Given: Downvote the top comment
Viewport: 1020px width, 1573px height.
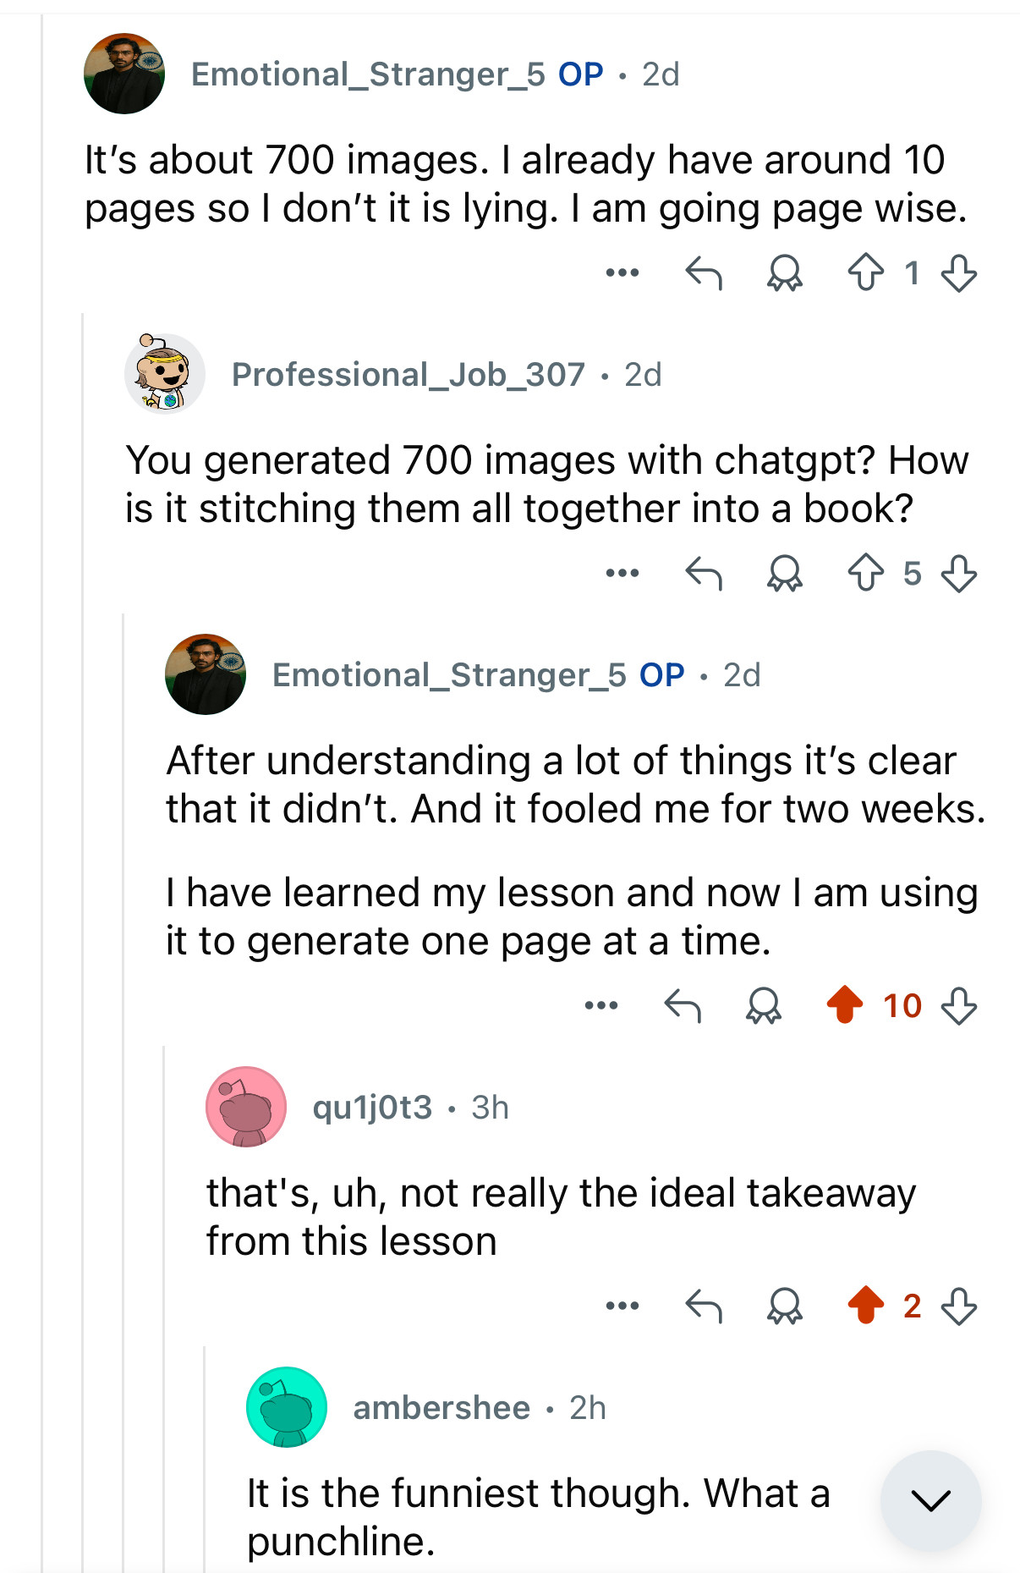Looking at the screenshot, I should pyautogui.click(x=959, y=272).
